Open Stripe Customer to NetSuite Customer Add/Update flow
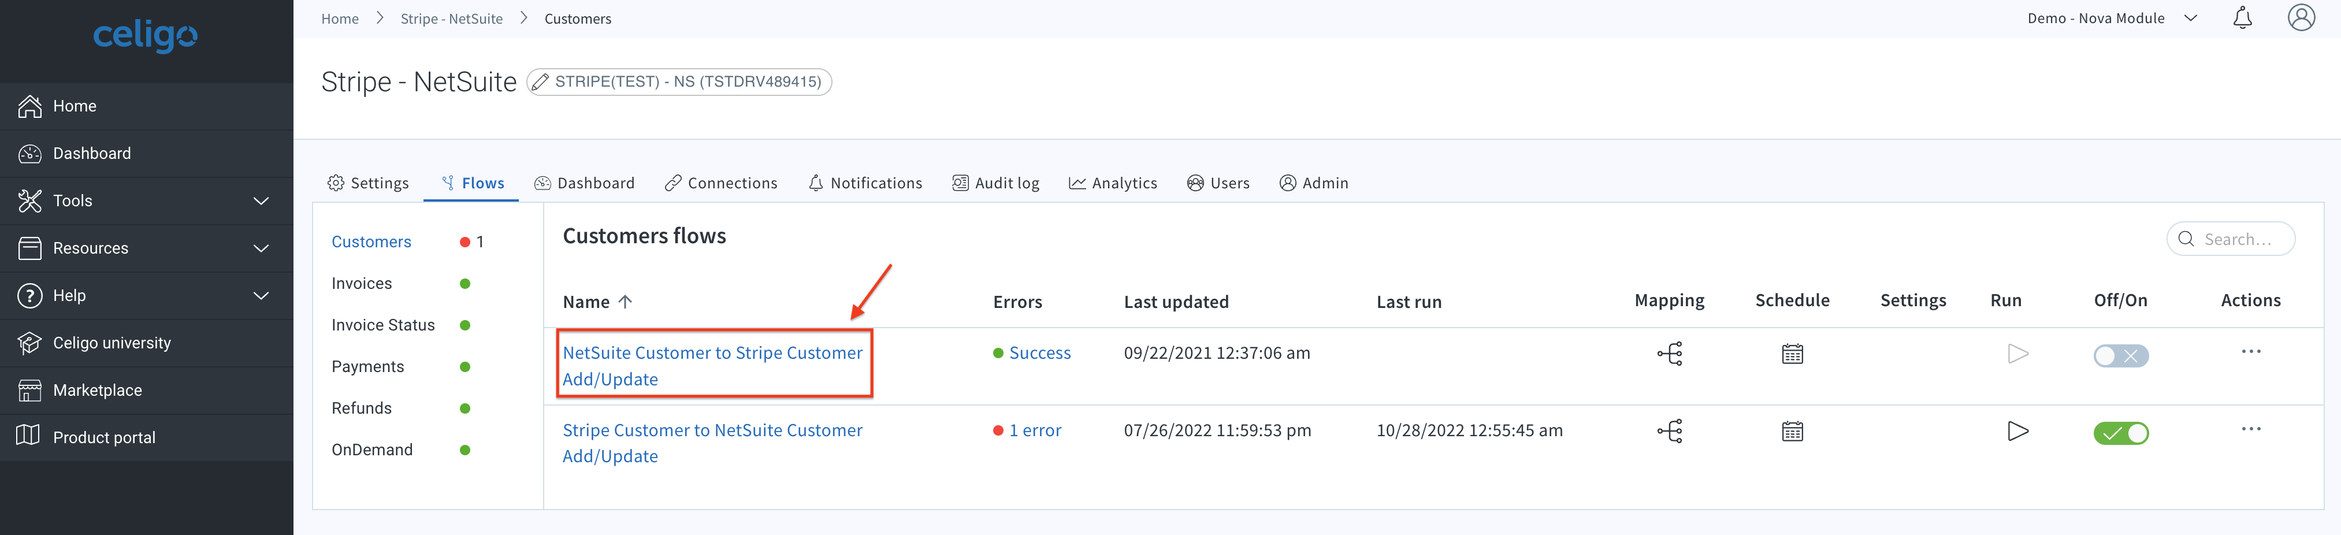The width and height of the screenshot is (2341, 535). (712, 443)
